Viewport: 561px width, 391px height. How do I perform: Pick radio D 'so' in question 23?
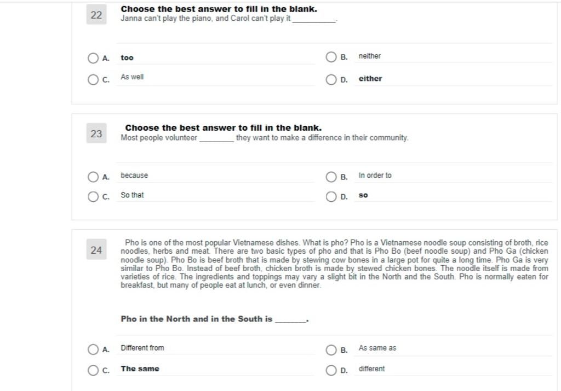click(x=331, y=196)
